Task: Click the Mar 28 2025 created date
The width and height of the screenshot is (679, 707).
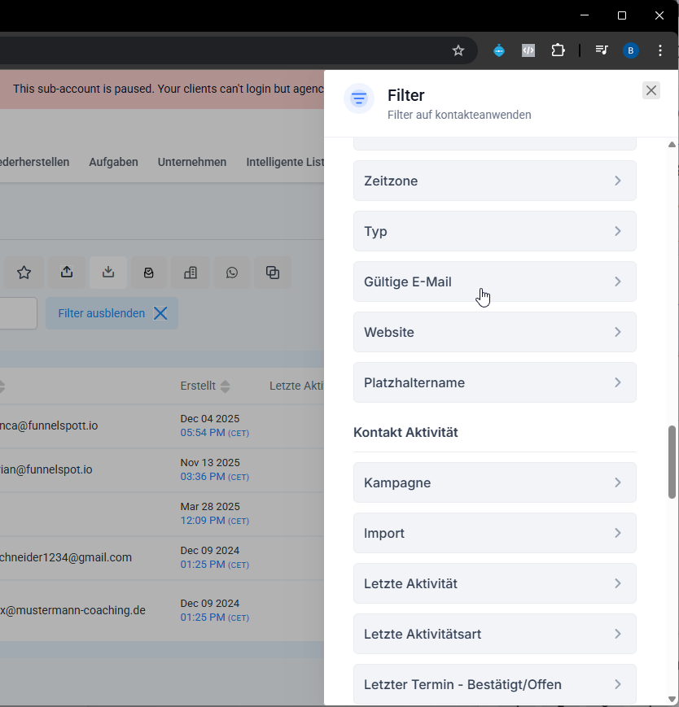Action: click(210, 506)
